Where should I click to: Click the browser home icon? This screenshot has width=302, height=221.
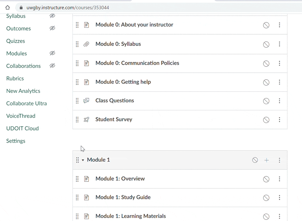[7, 7]
